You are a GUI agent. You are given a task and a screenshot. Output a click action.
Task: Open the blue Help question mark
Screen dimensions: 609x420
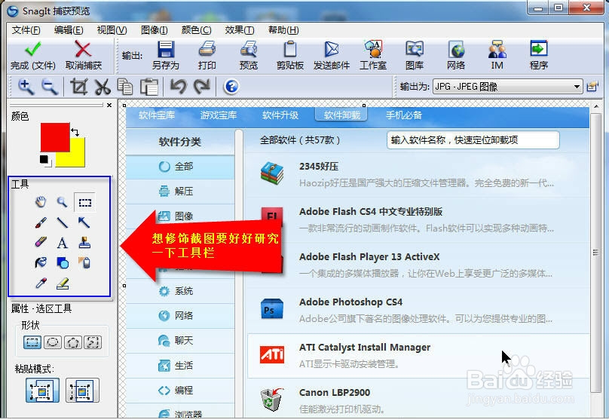click(231, 86)
